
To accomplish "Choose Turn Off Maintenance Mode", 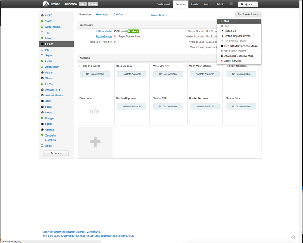I will coord(239,46).
